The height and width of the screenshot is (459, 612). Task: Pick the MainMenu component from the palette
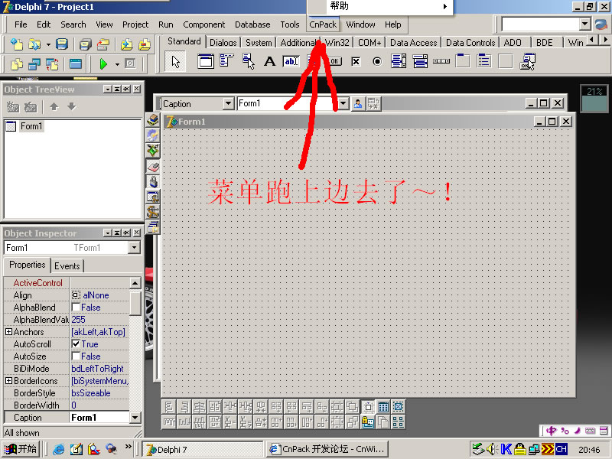click(227, 62)
